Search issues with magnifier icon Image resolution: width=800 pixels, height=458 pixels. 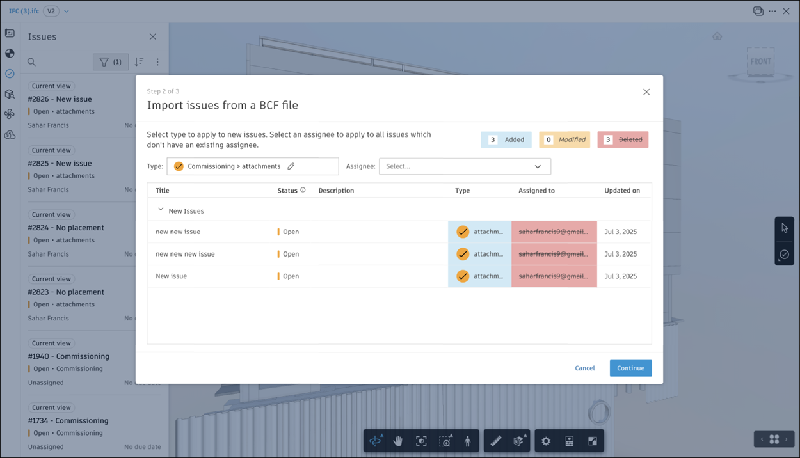tap(31, 62)
